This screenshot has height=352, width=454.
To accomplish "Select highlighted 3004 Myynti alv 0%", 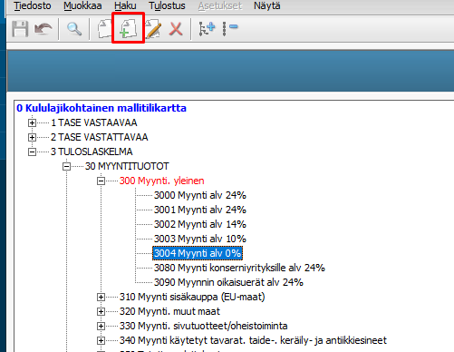I will [198, 253].
